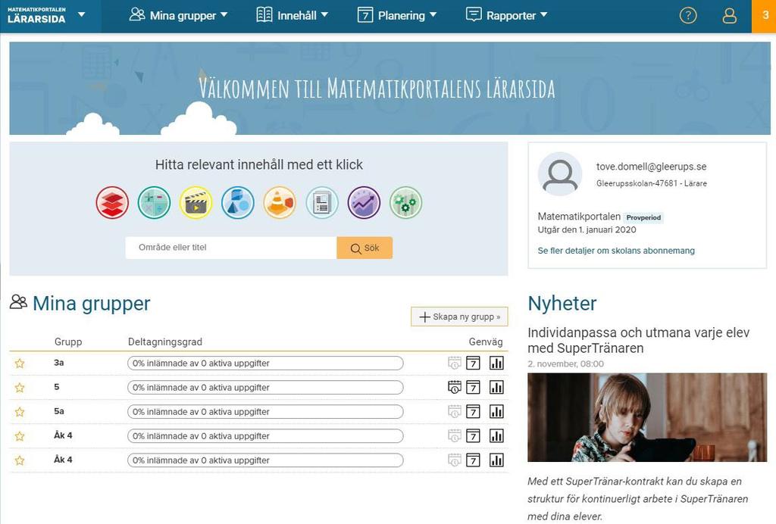Image resolution: width=776 pixels, height=524 pixels.
Task: Toggle the favorite star for group 3a
Action: coord(20,363)
